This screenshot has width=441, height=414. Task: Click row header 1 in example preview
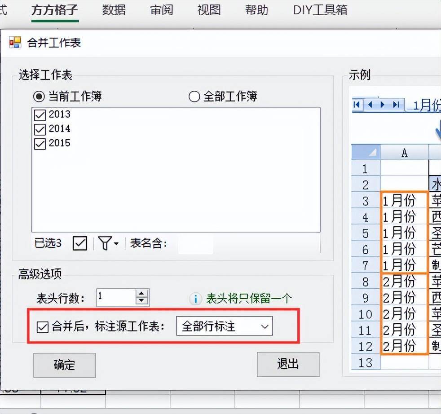pyautogui.click(x=366, y=169)
